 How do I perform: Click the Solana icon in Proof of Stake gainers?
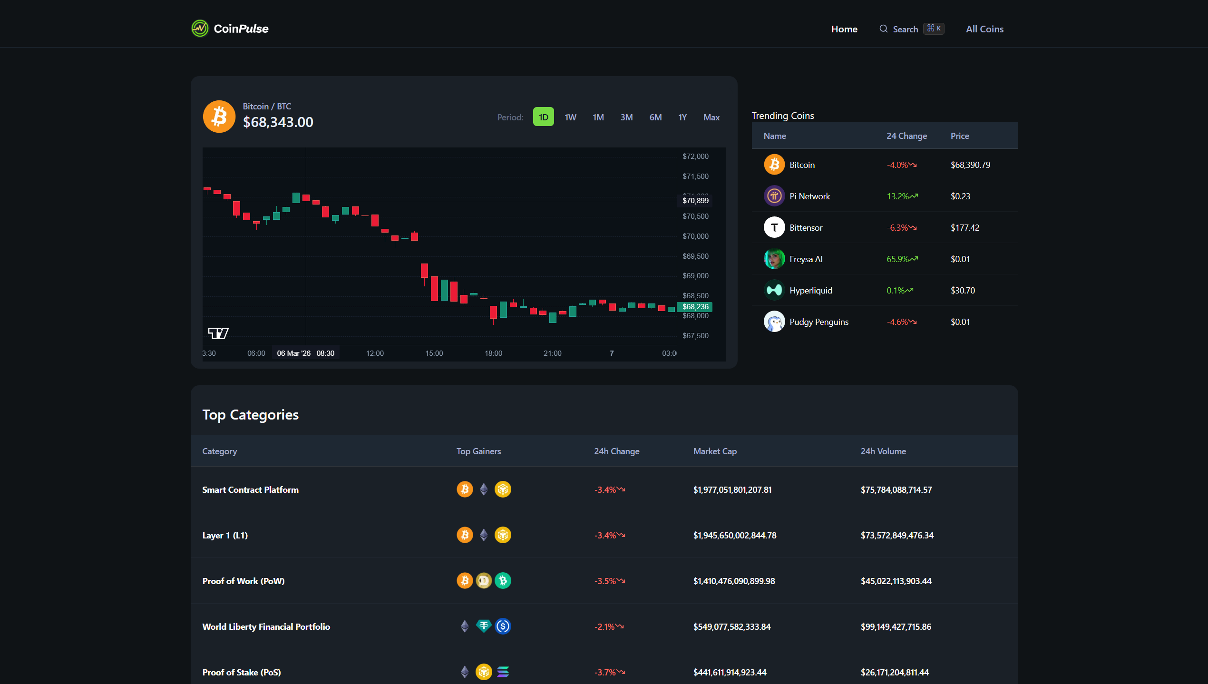pyautogui.click(x=503, y=672)
